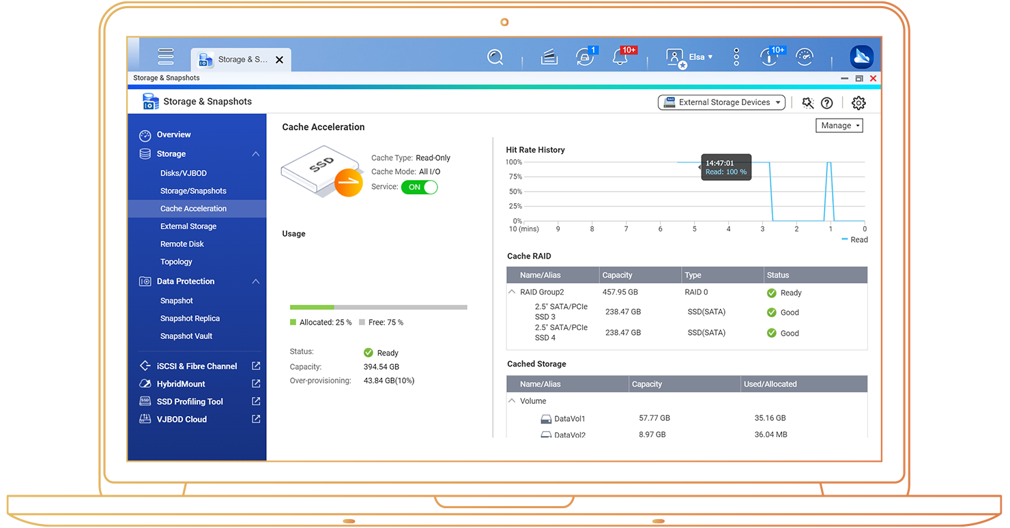Open external devices icon with badge 1
Screen dimensions: 1010x528
coord(585,57)
